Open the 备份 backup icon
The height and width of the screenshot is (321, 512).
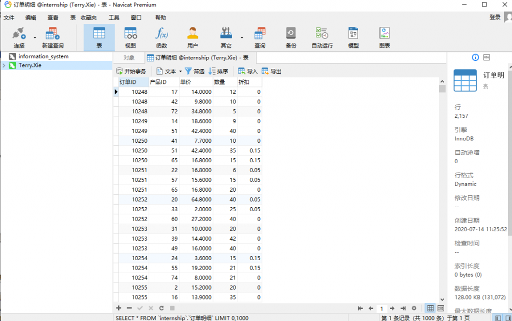point(290,38)
